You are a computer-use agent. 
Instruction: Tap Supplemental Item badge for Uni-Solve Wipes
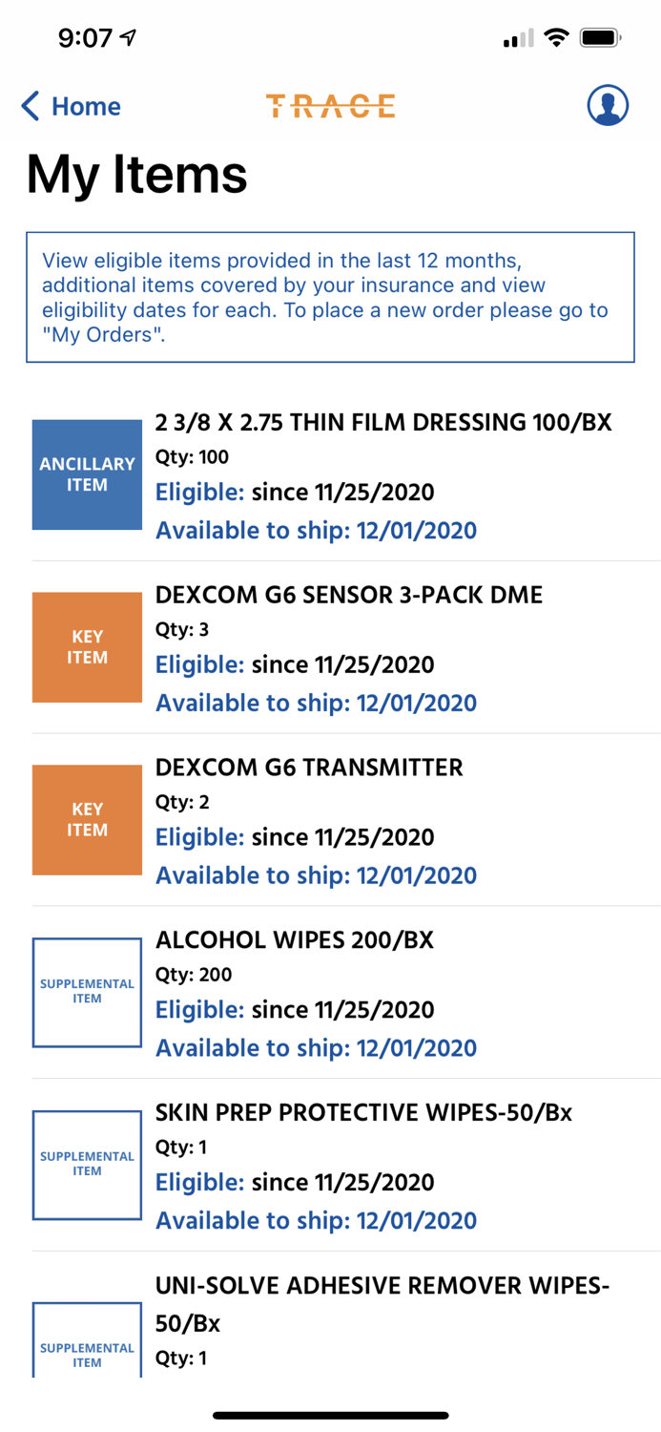point(87,1341)
